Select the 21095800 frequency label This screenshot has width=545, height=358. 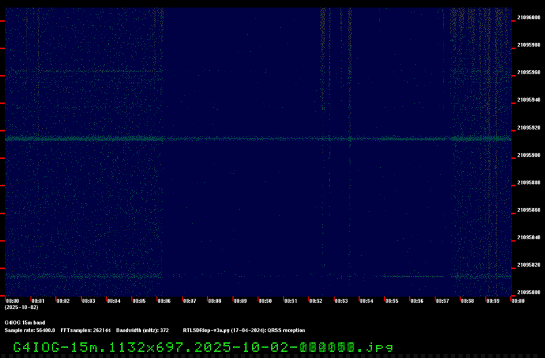point(529,293)
